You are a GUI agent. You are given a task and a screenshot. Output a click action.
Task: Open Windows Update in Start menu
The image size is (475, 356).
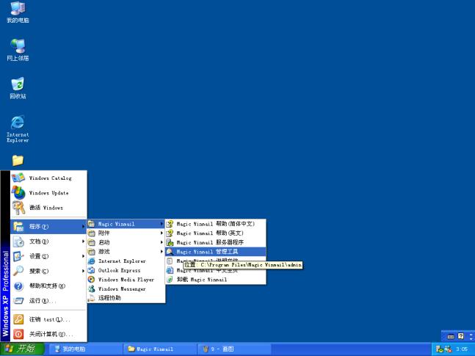pyautogui.click(x=48, y=193)
